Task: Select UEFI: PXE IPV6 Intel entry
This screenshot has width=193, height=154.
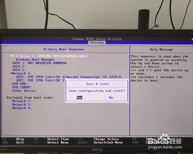Action: [41, 80]
